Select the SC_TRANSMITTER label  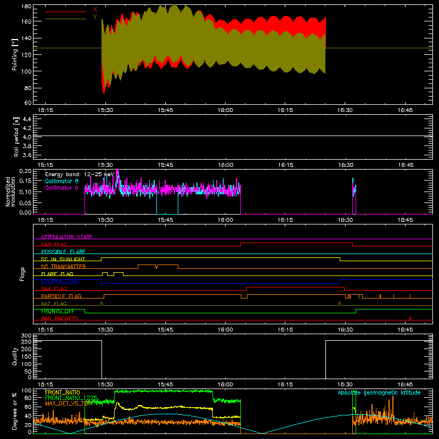coord(64,267)
